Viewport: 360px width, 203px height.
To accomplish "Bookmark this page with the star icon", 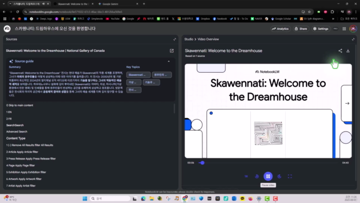I will pos(309,12).
